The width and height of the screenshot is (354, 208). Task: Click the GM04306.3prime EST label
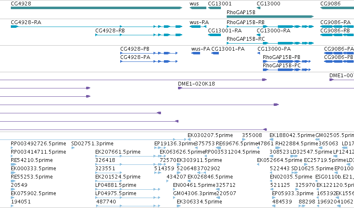[195, 193]
